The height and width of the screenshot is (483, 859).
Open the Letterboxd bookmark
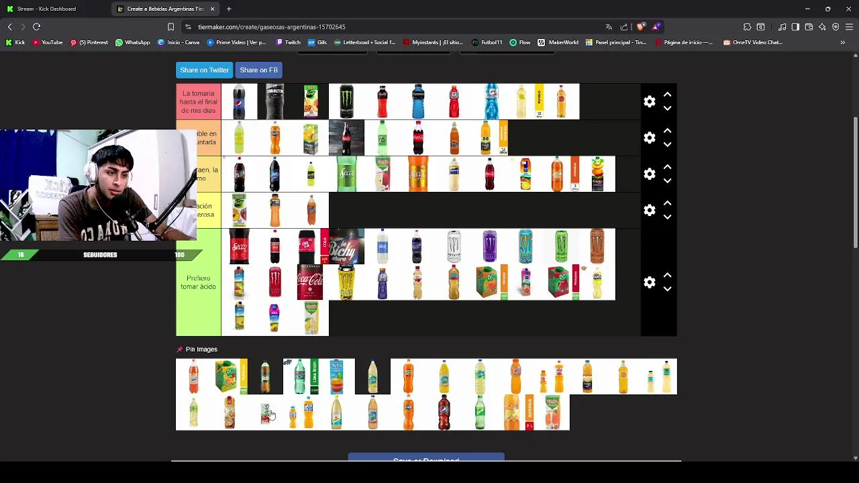tap(364, 42)
